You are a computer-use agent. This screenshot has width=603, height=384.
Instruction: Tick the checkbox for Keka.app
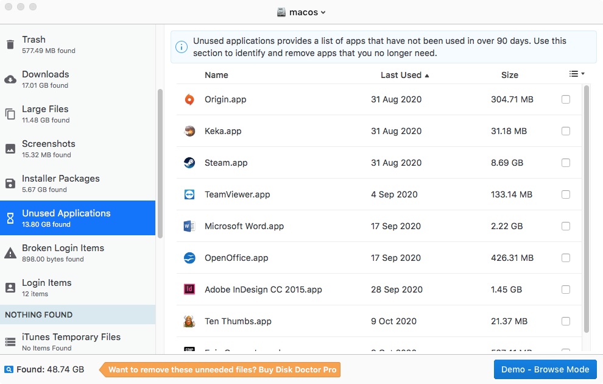566,131
